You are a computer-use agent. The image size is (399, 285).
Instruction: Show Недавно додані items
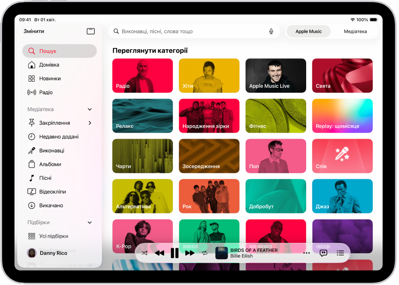tap(60, 137)
